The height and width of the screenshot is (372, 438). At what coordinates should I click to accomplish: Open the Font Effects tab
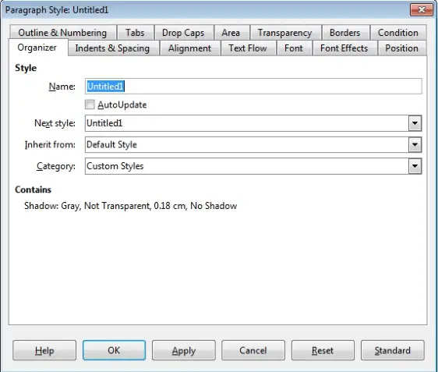pos(344,48)
